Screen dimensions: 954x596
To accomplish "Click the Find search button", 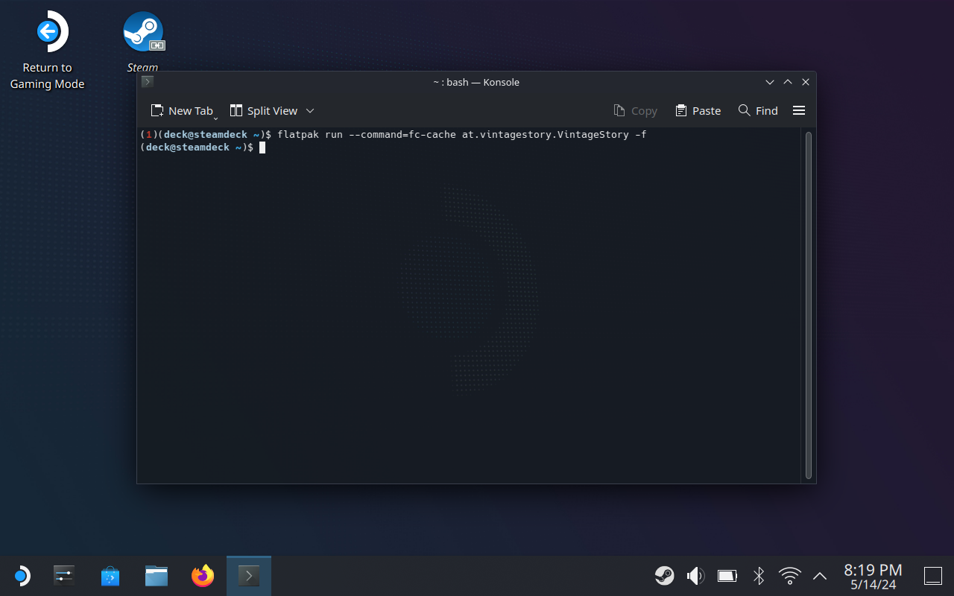I will [758, 110].
